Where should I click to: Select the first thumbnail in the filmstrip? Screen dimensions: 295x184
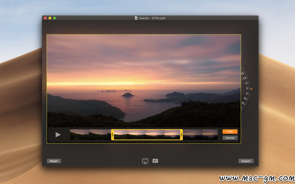pos(79,135)
